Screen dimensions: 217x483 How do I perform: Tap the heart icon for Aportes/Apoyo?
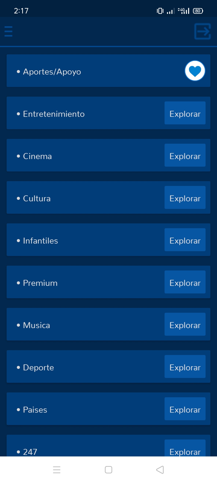click(195, 71)
